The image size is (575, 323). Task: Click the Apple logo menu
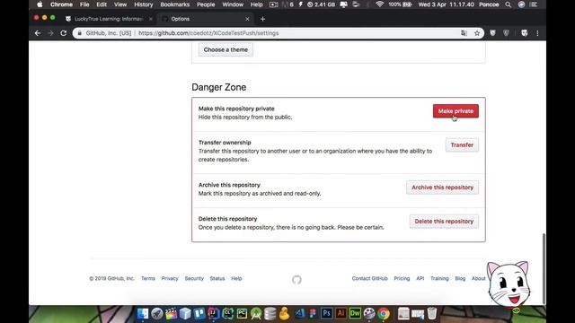[40, 4]
